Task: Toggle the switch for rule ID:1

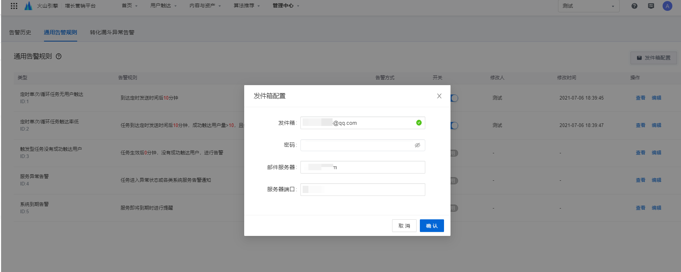Action: (x=454, y=98)
